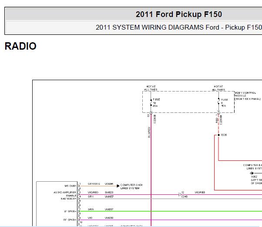
Task: Click the "FUSE 19 20A" label
Action: pos(156,103)
